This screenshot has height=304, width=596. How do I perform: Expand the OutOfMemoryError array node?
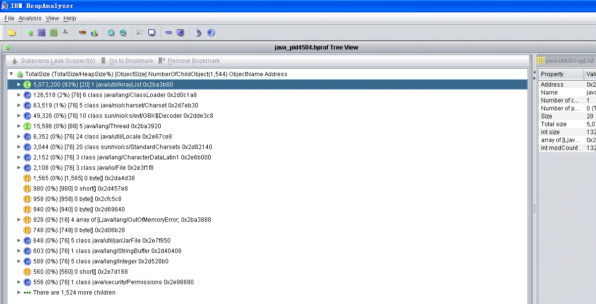[19, 220]
